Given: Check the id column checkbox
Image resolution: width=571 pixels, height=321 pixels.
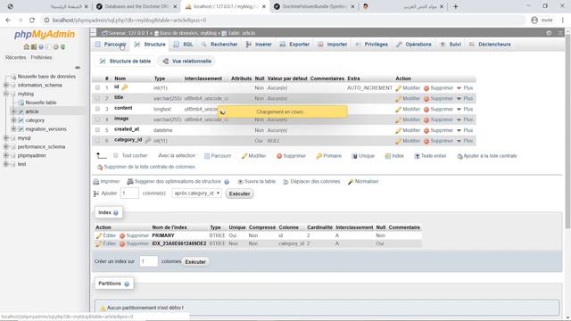Looking at the screenshot, I should coord(97,87).
